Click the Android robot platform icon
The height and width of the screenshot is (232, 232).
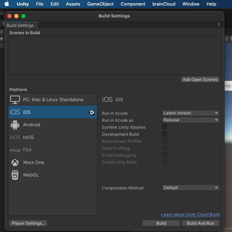(15, 125)
